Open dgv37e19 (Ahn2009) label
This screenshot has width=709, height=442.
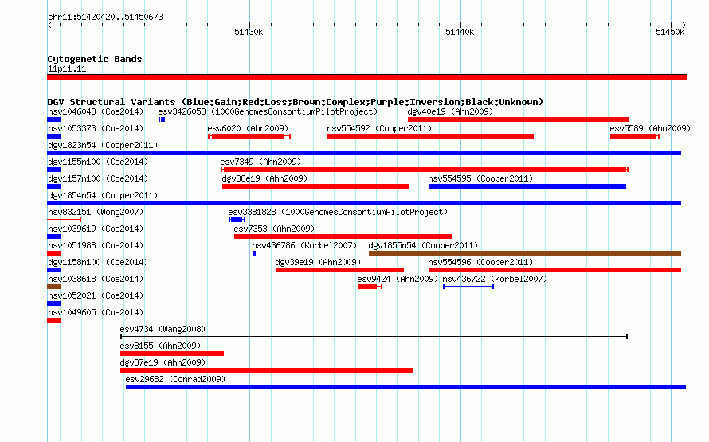163,362
